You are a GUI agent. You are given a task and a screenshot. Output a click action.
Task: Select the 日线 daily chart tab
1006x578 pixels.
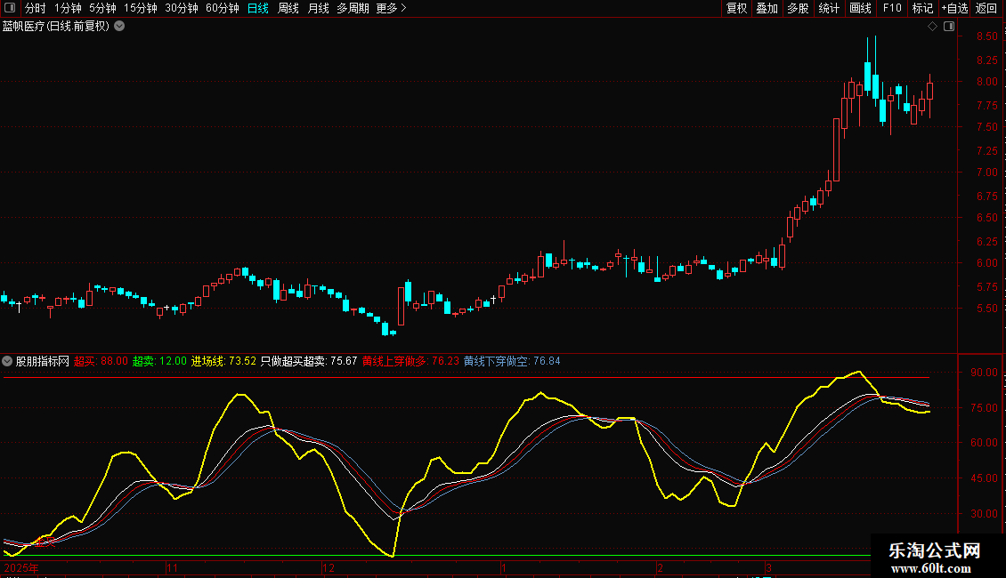tap(258, 8)
